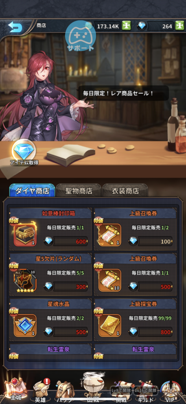Add diamonds with the green plus
Image resolution: width=186 pixels, height=404 pixels.
pos(179,26)
